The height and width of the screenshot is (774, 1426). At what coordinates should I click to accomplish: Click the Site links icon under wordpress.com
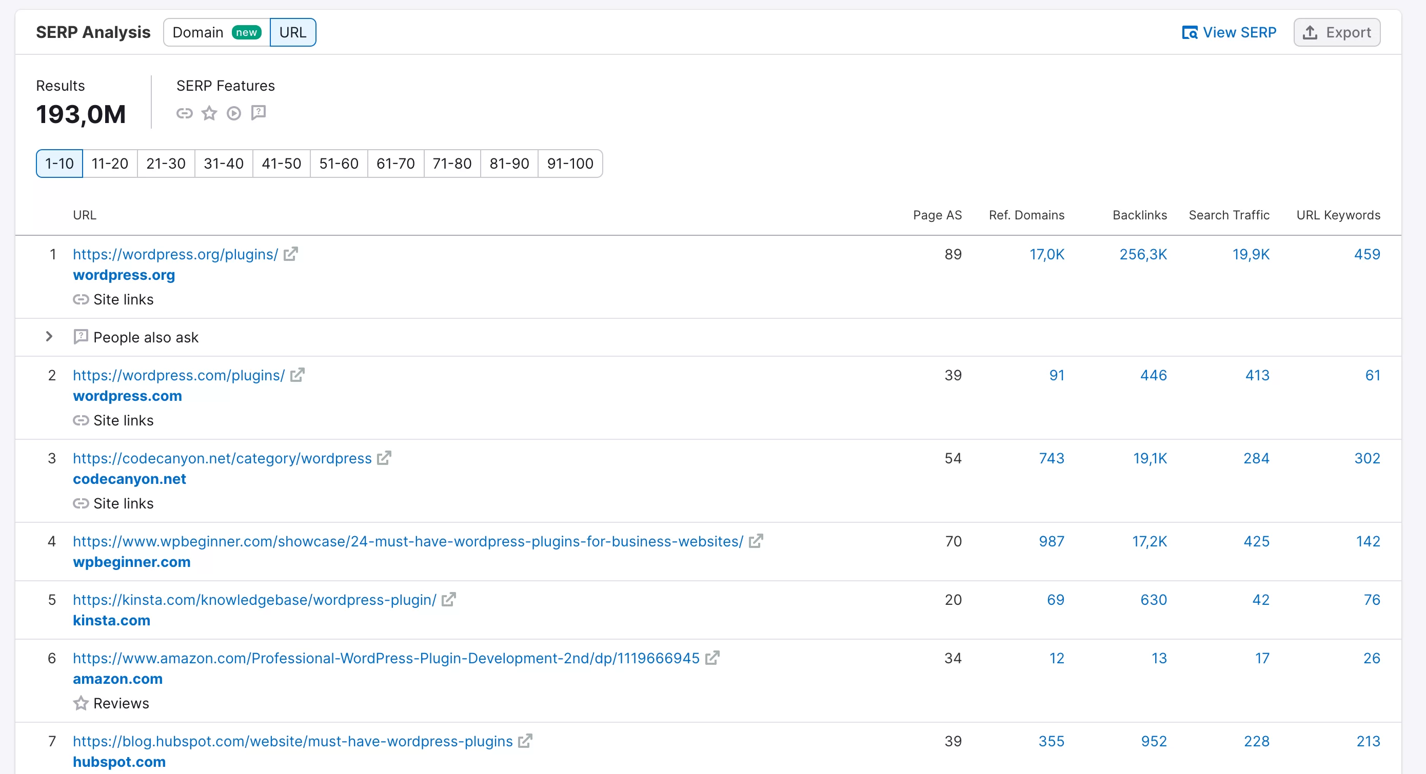82,420
